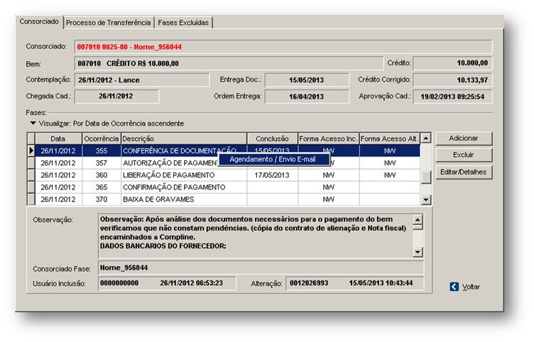Click the Aprovação Cad. field 19/02/2013 09:25:54

(452, 96)
